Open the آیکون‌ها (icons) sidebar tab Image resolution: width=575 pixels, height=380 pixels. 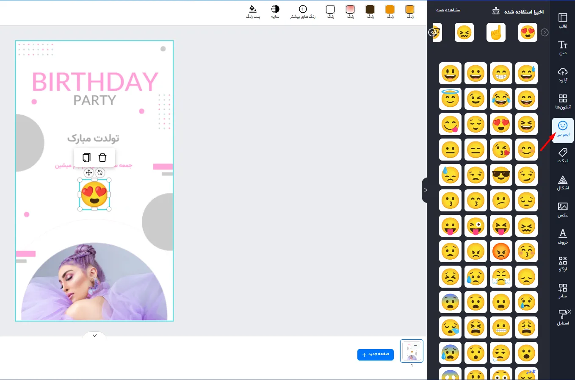pos(563,102)
